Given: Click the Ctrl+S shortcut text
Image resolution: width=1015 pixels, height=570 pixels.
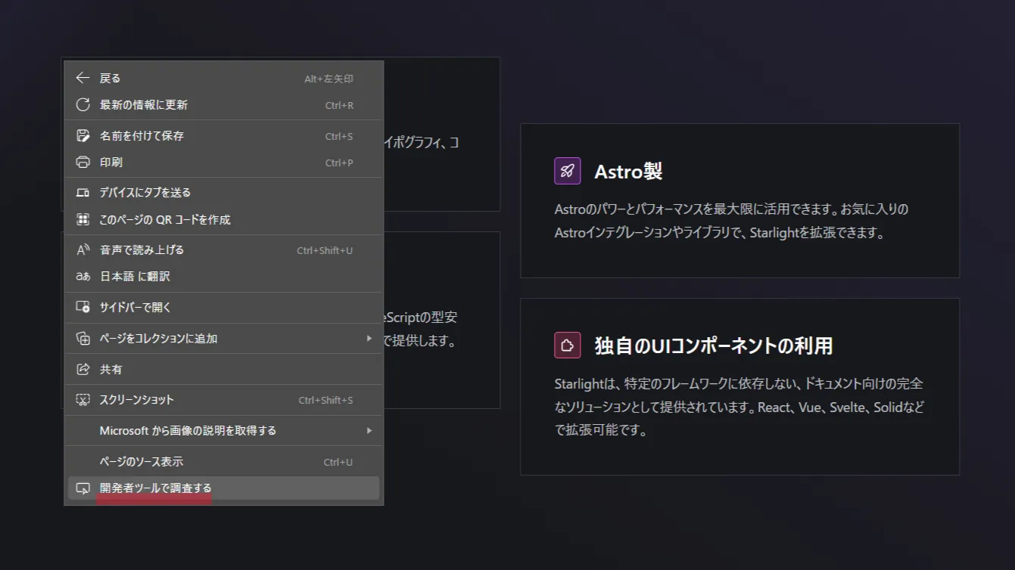Looking at the screenshot, I should click(339, 136).
